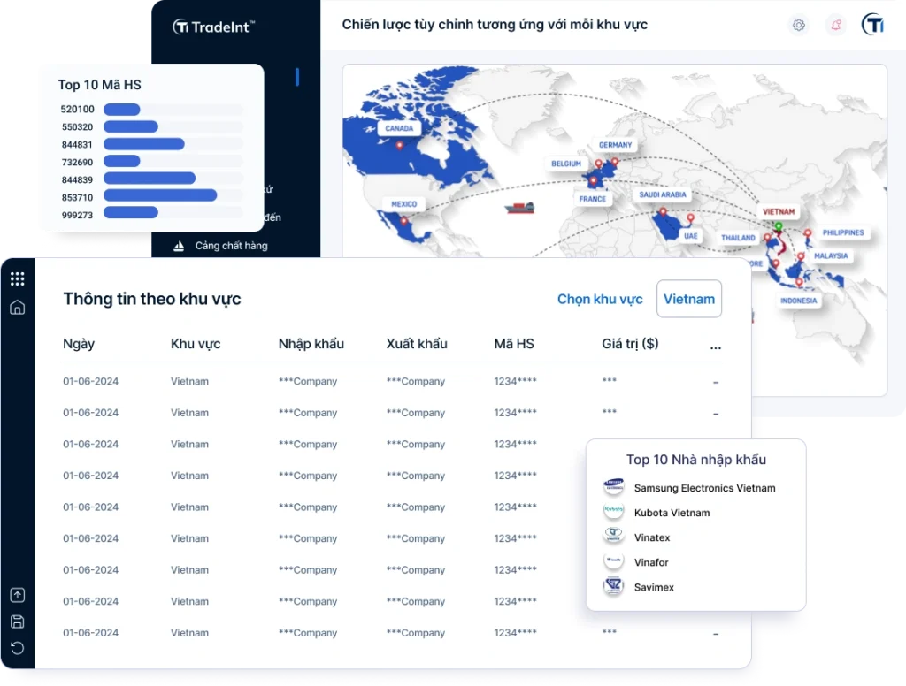Sort by the Giá trị ($) column header

tap(630, 344)
